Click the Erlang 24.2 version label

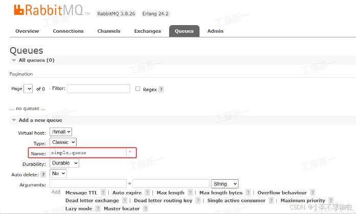155,14
